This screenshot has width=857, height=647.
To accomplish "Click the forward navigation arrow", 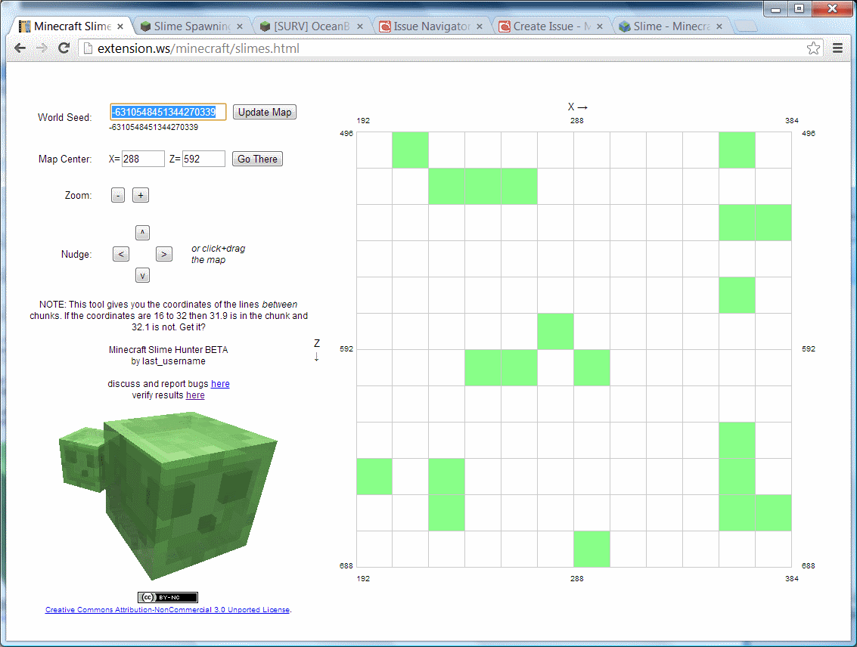I will click(42, 48).
